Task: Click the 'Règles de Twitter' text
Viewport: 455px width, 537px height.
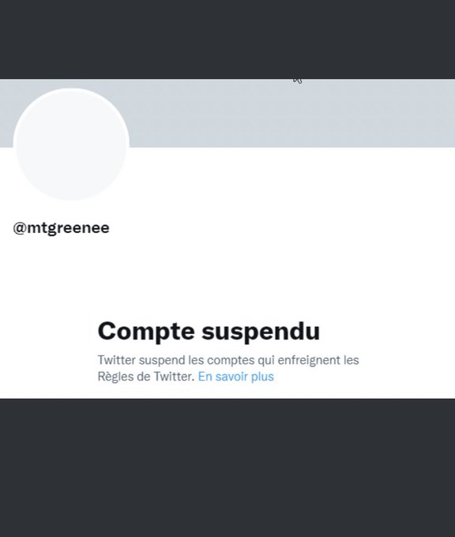Action: coord(146,377)
